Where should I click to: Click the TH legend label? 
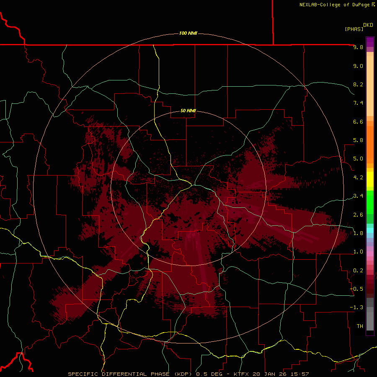360,326
